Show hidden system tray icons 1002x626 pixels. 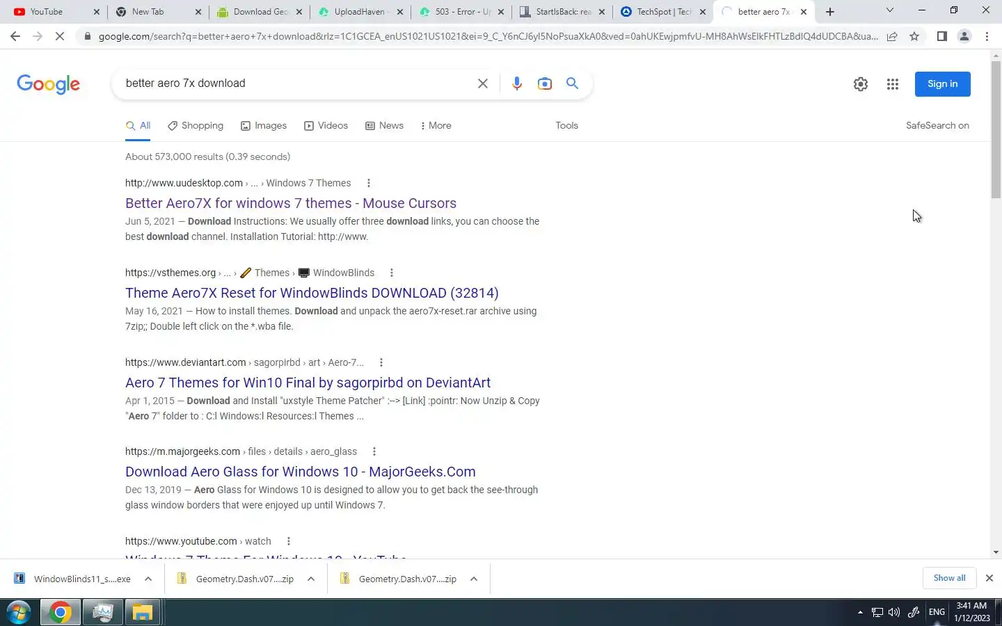(860, 613)
